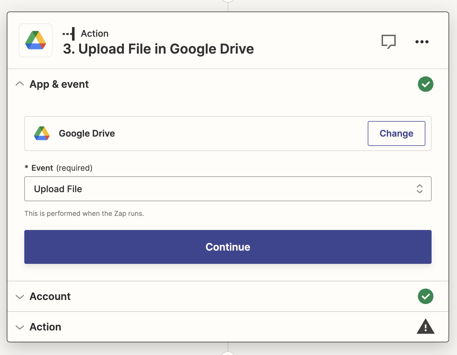Click the warning triangle on the Action section
The image size is (457, 355).
[x=425, y=327]
